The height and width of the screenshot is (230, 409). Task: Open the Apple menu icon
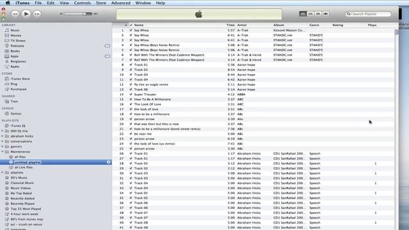coord(8,3)
